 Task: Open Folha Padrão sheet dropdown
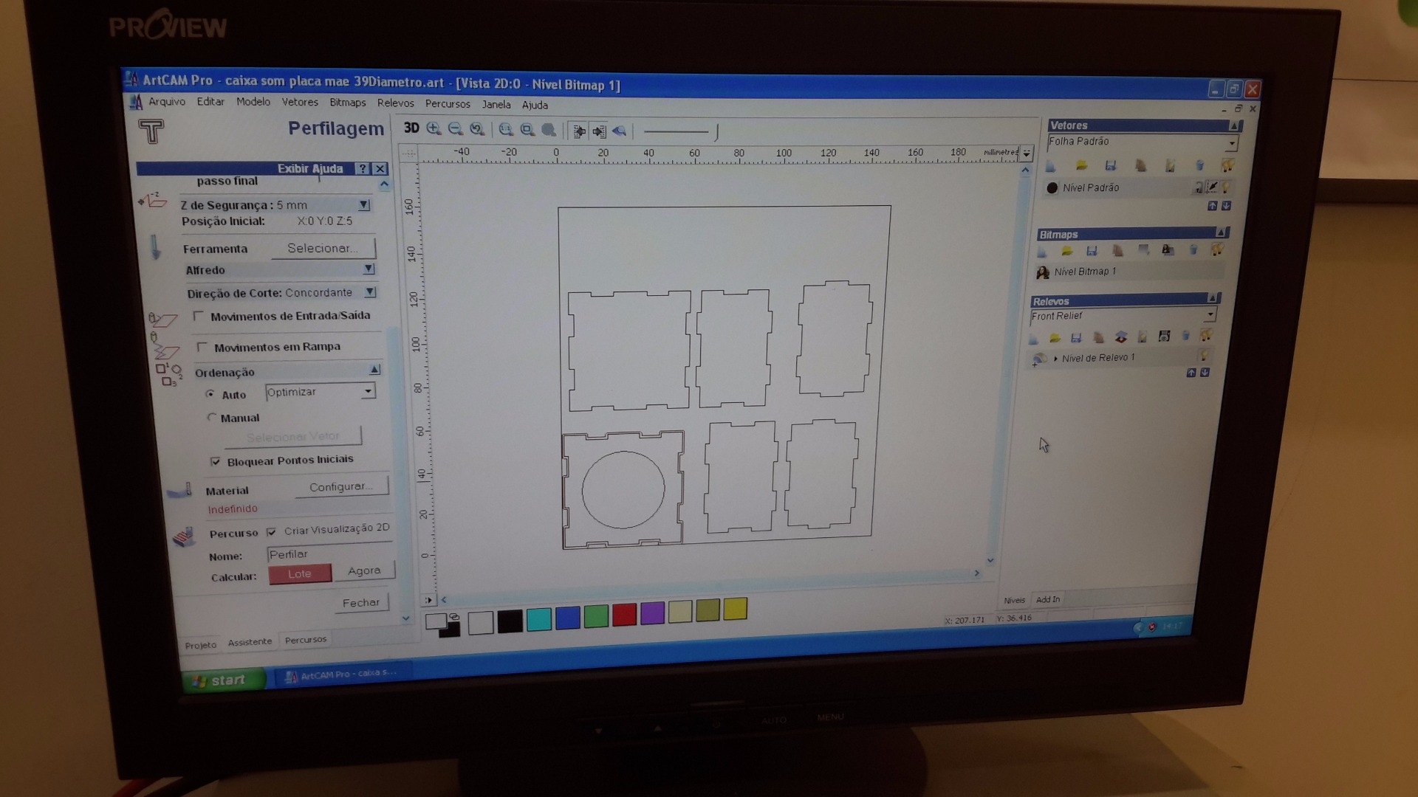(x=1232, y=143)
